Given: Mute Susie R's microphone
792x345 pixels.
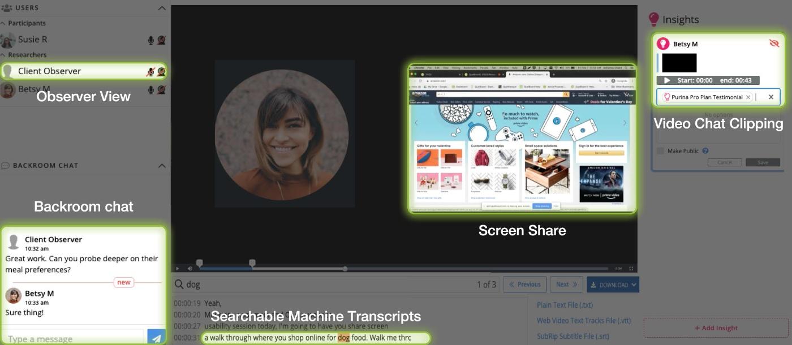Looking at the screenshot, I should [x=150, y=39].
